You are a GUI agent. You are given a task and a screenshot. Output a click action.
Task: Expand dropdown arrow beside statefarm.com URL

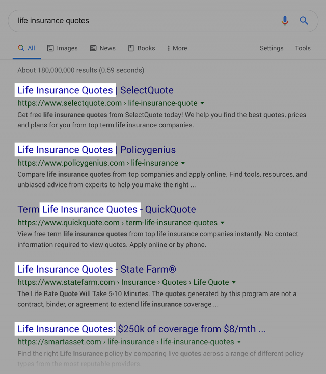234,282
